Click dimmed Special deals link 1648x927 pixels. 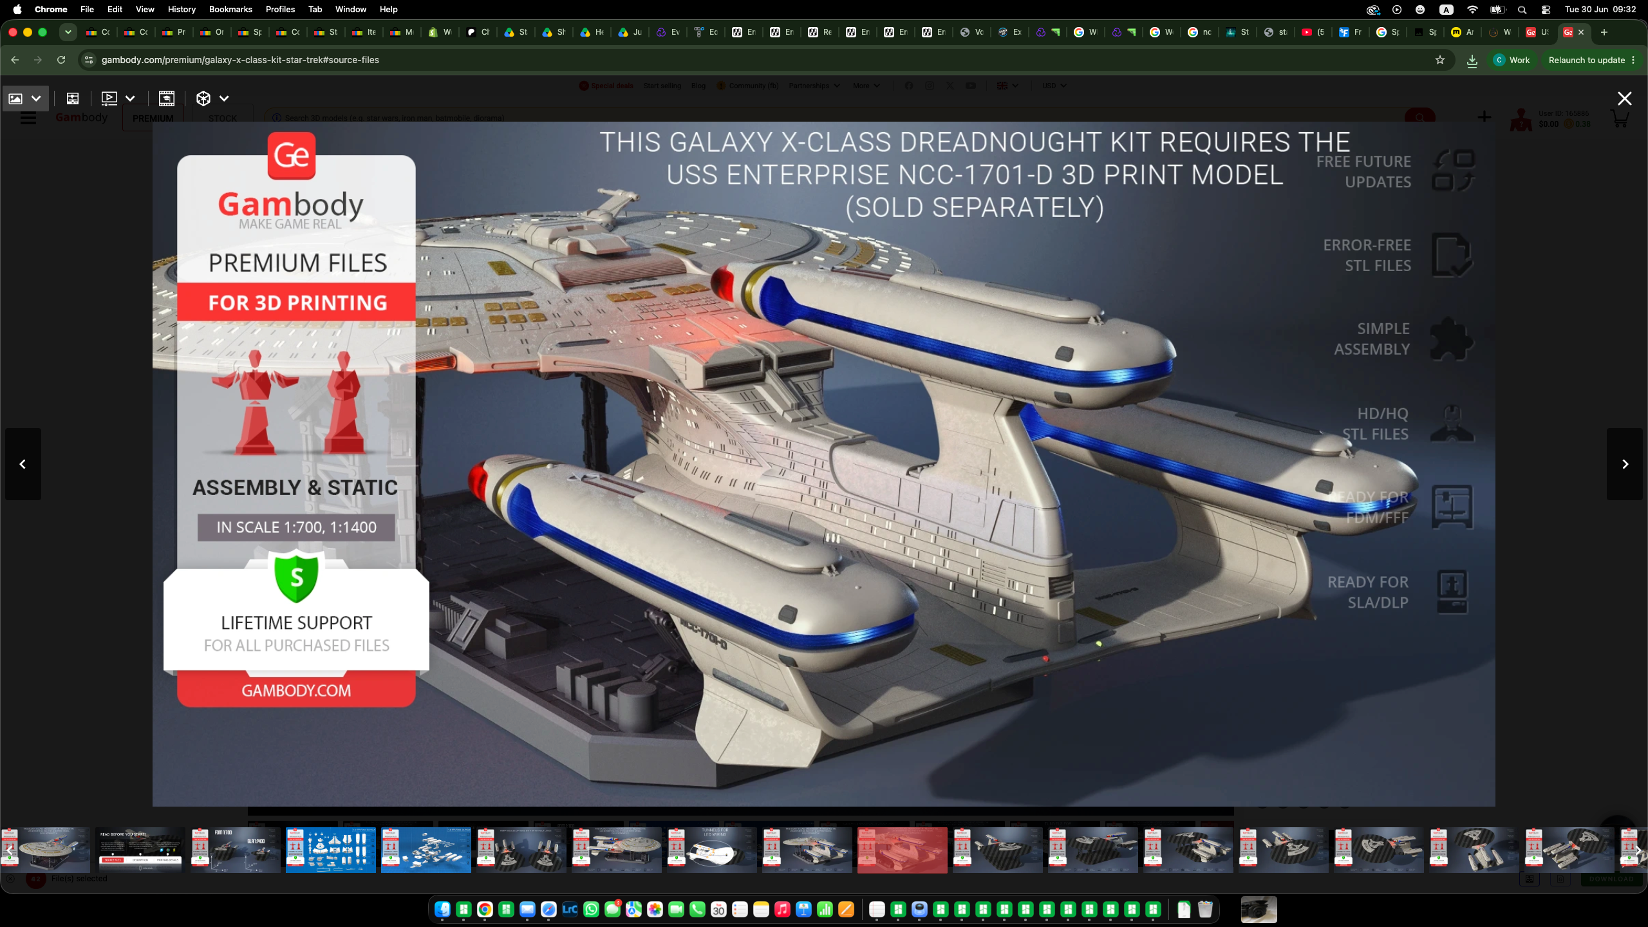606,86
